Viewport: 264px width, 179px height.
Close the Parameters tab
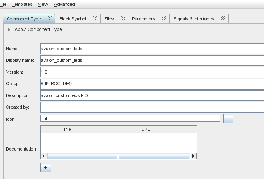[164, 19]
